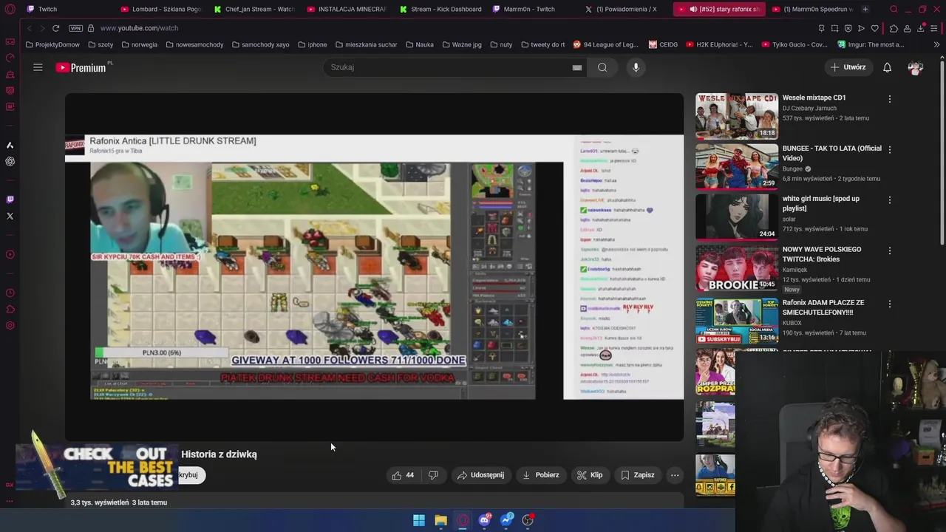Open File Explorer from the taskbar
946x532 pixels.
[x=440, y=520]
